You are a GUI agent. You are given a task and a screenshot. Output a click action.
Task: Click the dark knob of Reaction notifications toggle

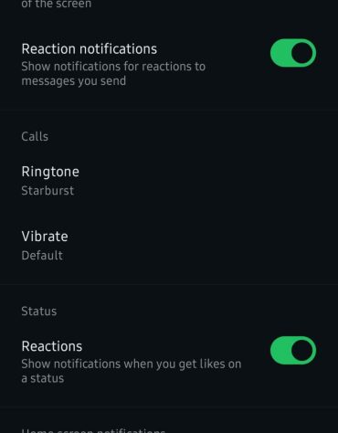coord(301,53)
